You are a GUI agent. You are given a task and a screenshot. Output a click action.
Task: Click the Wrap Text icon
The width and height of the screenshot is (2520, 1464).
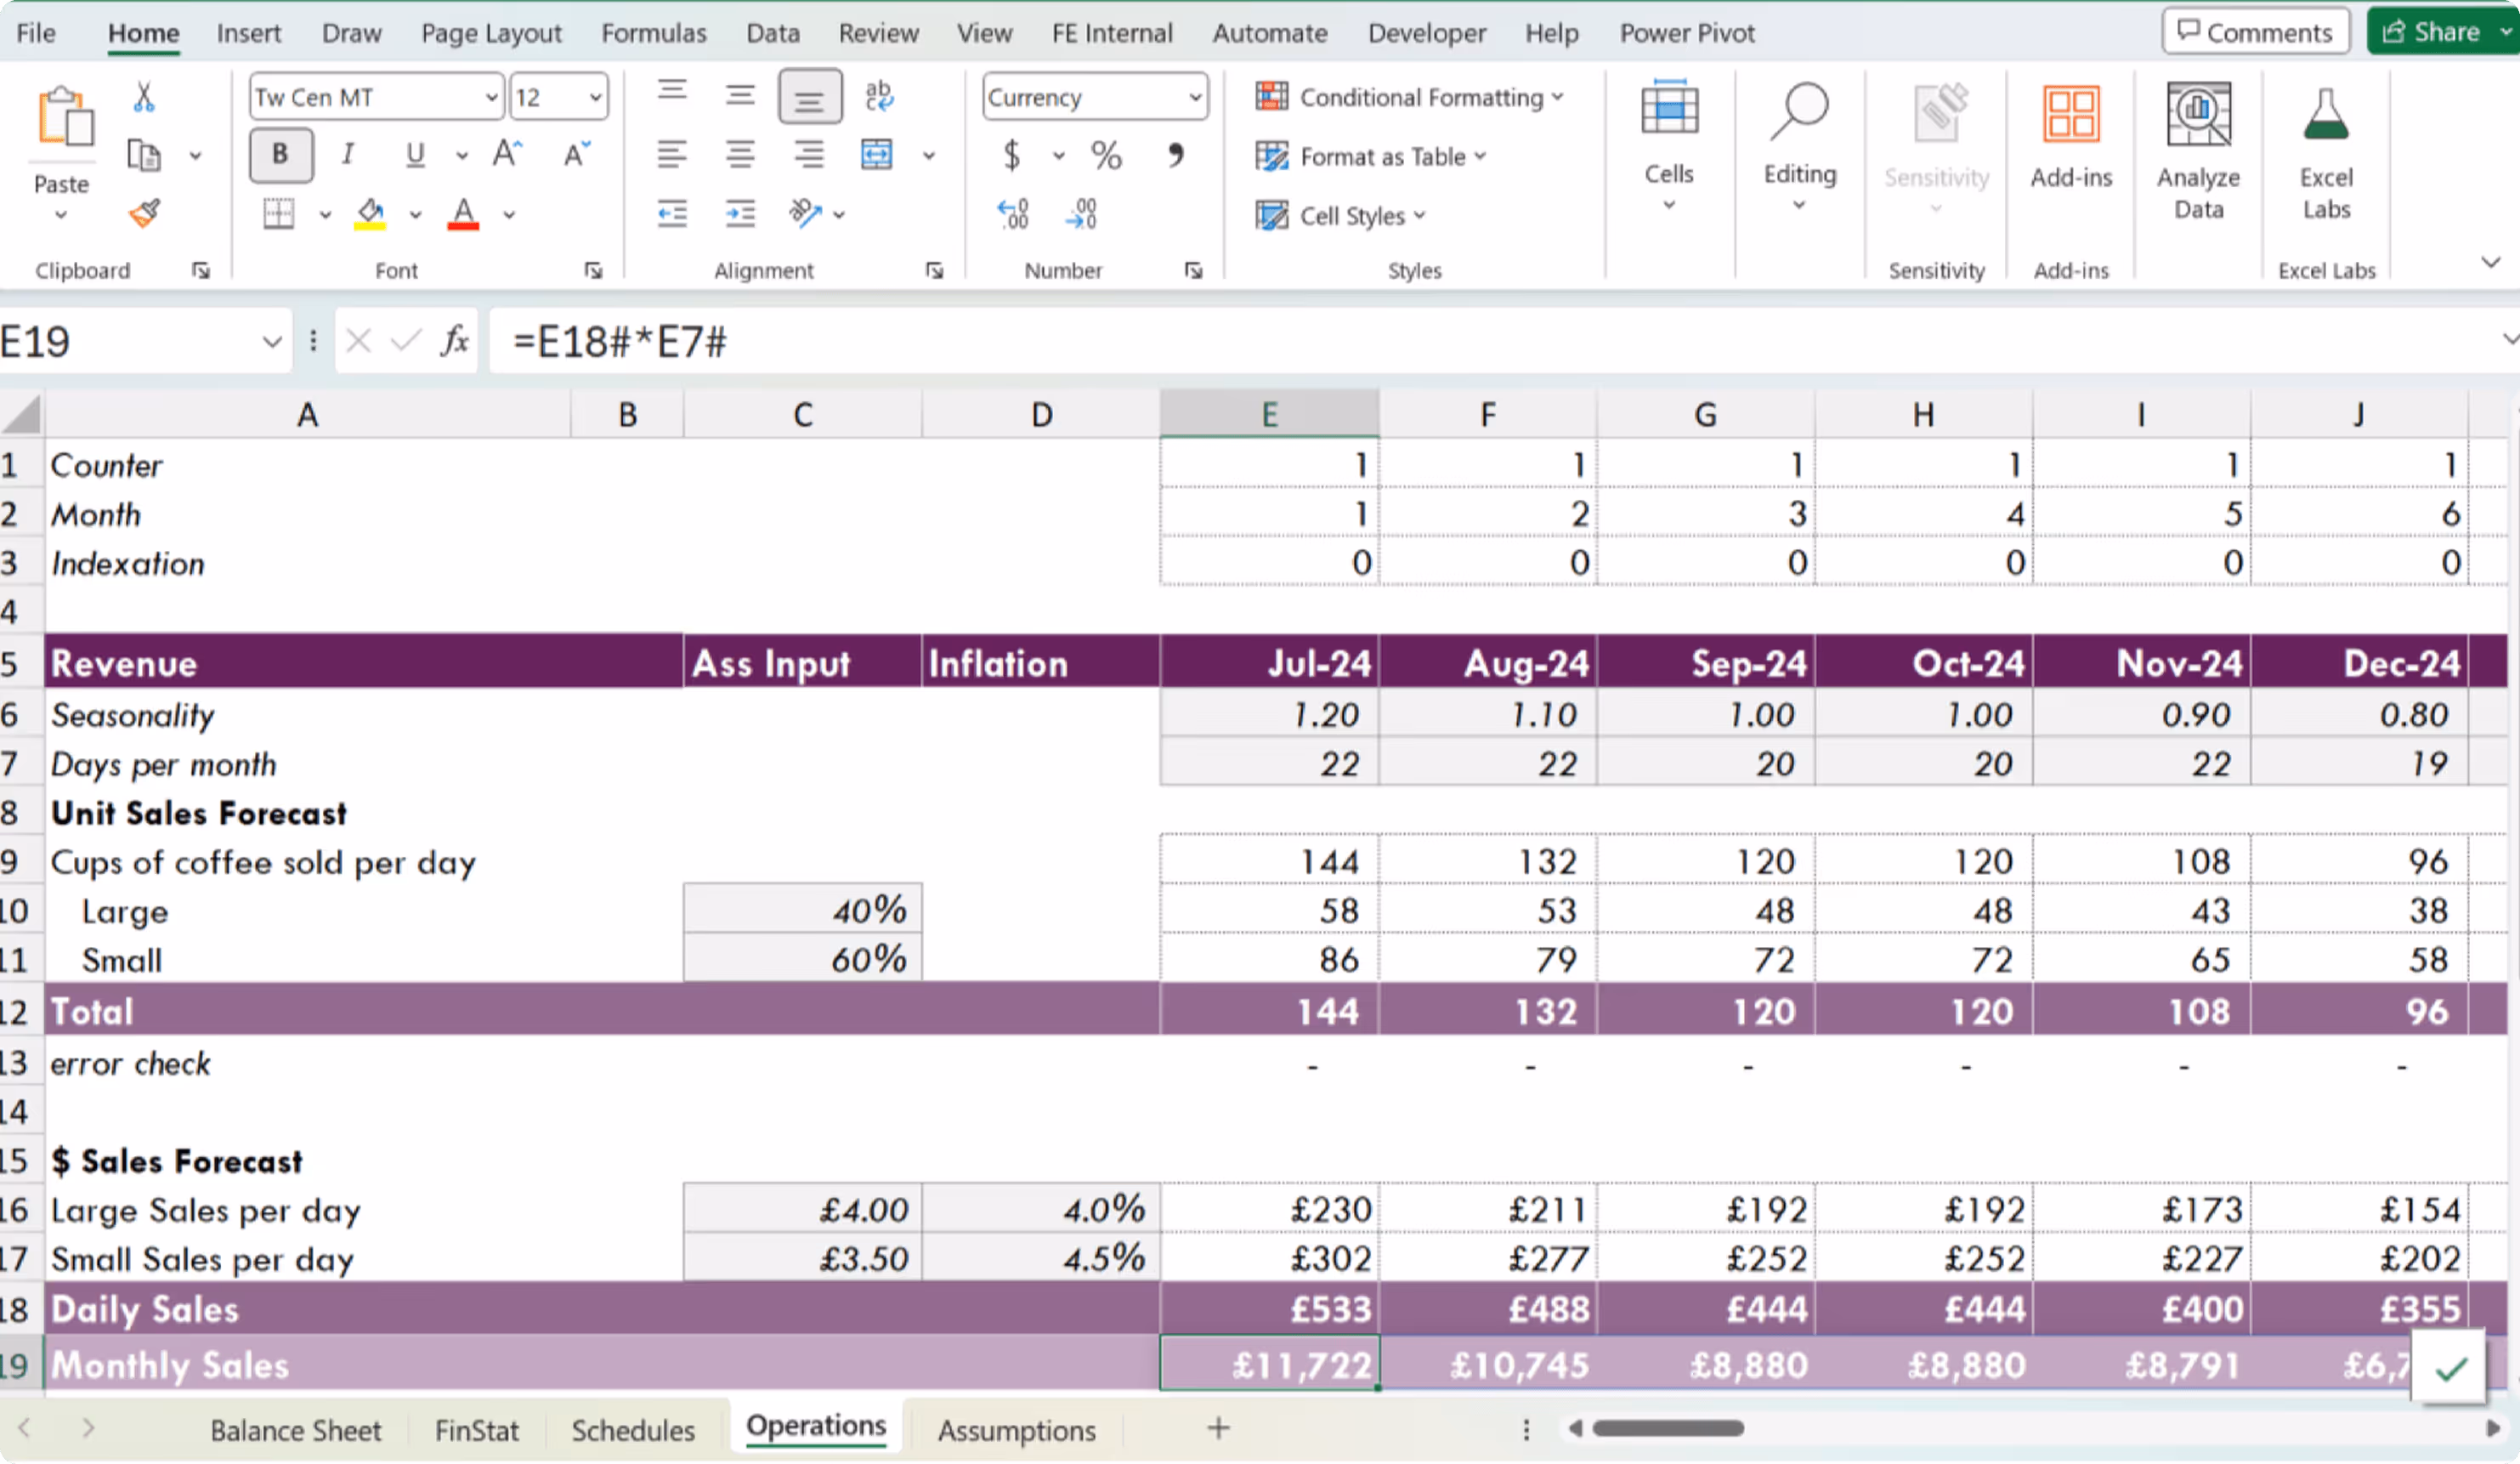878,96
